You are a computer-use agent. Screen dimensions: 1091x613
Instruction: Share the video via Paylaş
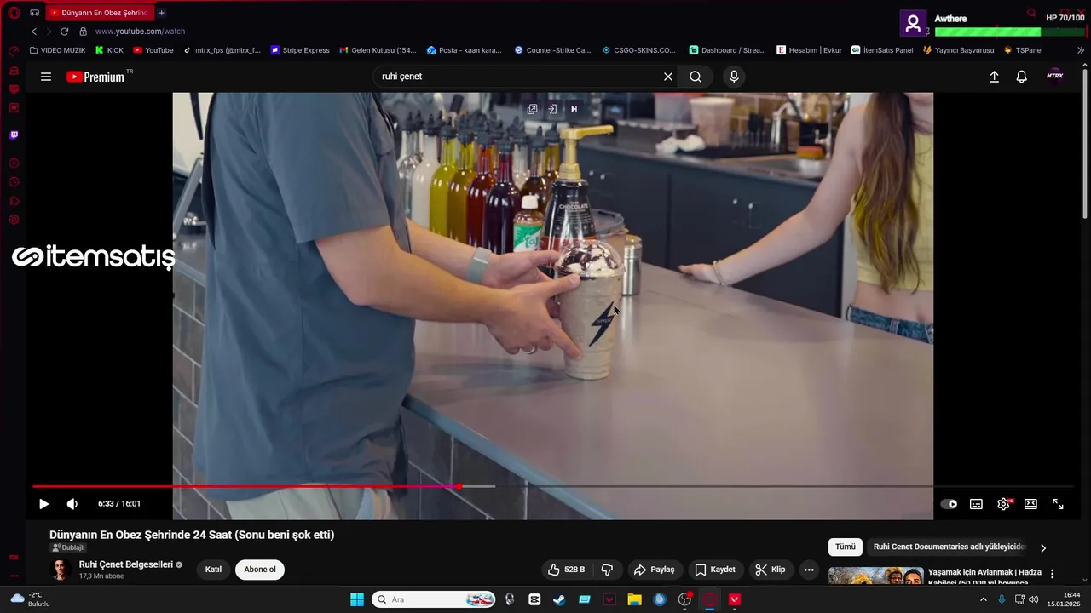click(655, 570)
